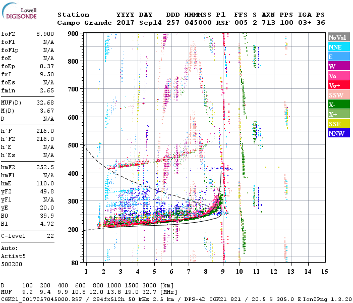
Task: Select the SSW legend swatch
Action: coord(339,95)
